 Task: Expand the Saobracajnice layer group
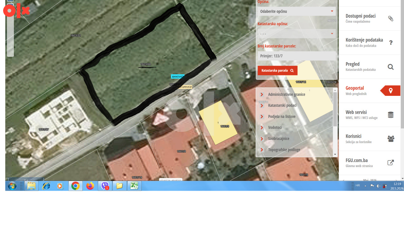point(262,138)
